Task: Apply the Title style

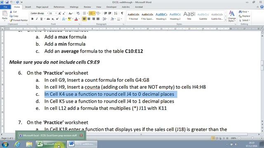Action: (189, 16)
